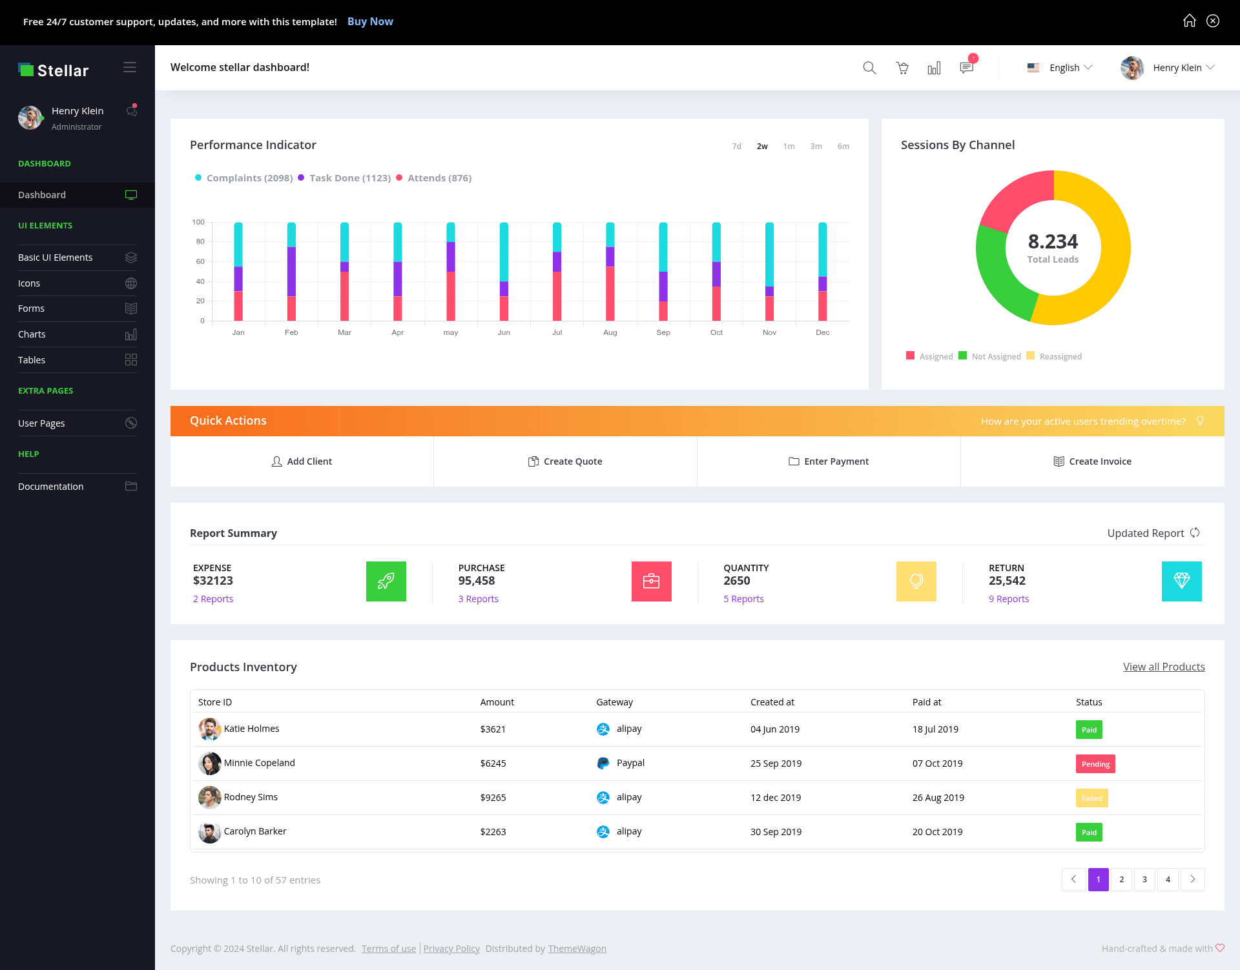Open the Henry Klein profile dropdown
This screenshot has width=1240, height=970.
[x=1168, y=68]
